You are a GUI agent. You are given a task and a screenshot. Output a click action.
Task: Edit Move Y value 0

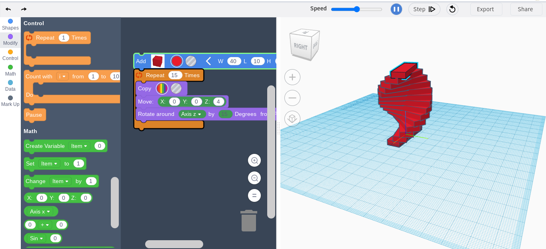click(196, 102)
